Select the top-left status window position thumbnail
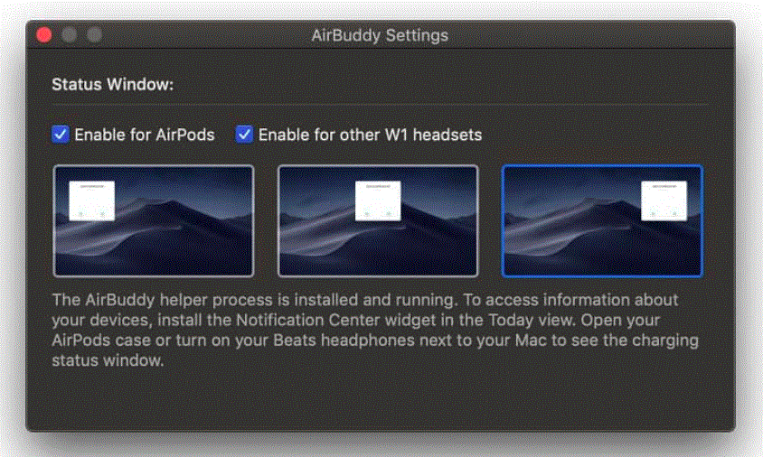The image size is (763, 457). coord(154,220)
